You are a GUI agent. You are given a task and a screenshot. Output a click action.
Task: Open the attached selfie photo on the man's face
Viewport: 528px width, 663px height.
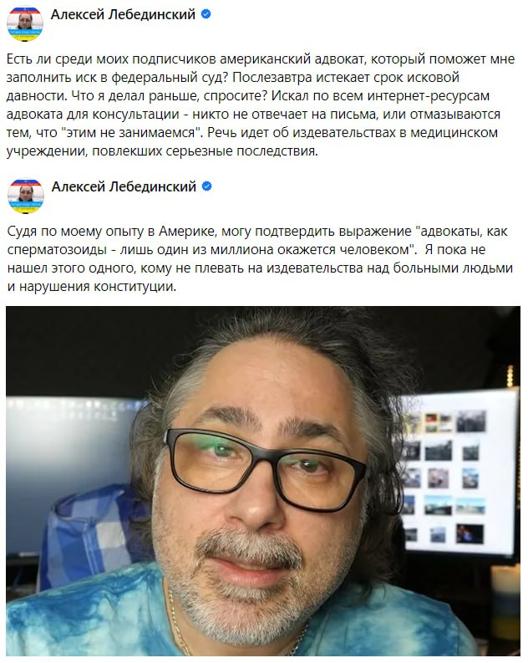(x=261, y=482)
